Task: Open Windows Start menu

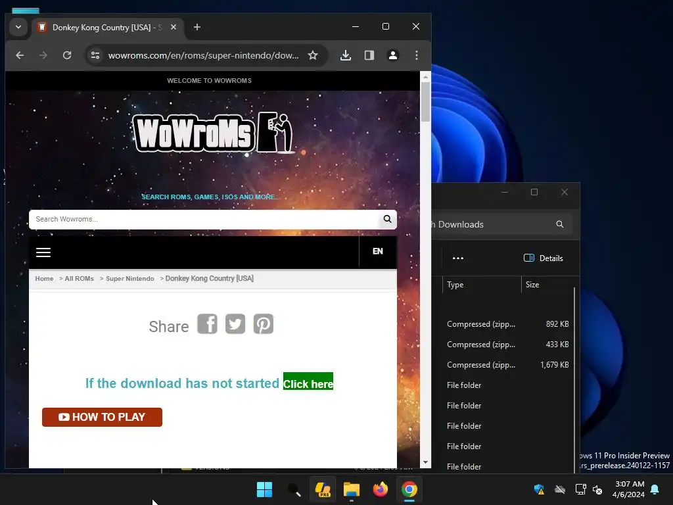Action: 264,489
